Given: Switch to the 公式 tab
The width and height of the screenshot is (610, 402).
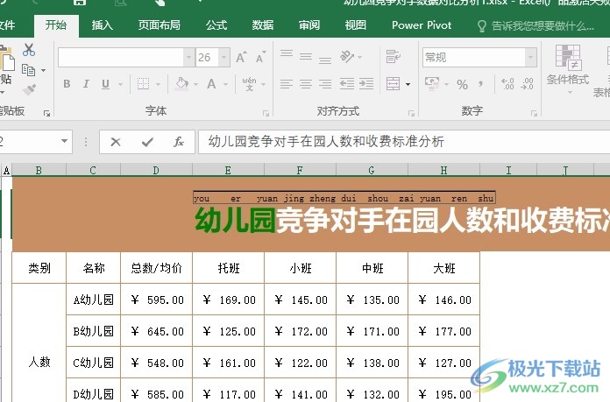Looking at the screenshot, I should (216, 25).
